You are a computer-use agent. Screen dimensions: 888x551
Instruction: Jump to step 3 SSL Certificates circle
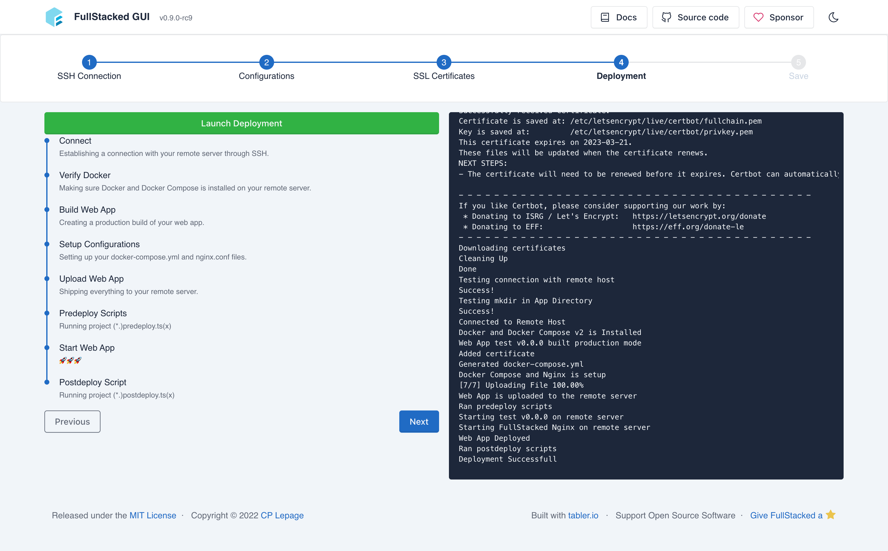[444, 62]
